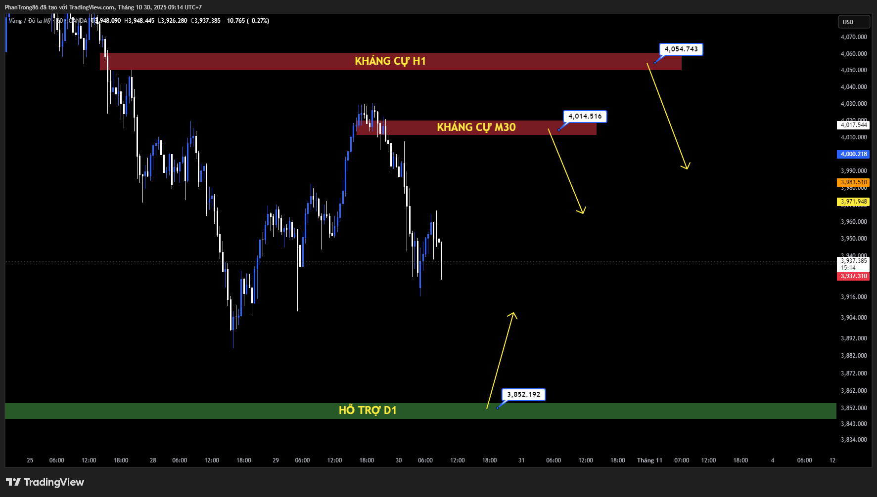The width and height of the screenshot is (877, 497).
Task: Click the Vàng / Đô la Mỹ symbol title
Action: [x=30, y=21]
